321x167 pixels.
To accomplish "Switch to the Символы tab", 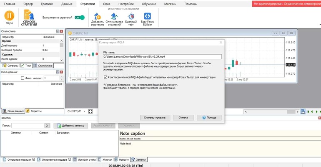I will 10,66.
